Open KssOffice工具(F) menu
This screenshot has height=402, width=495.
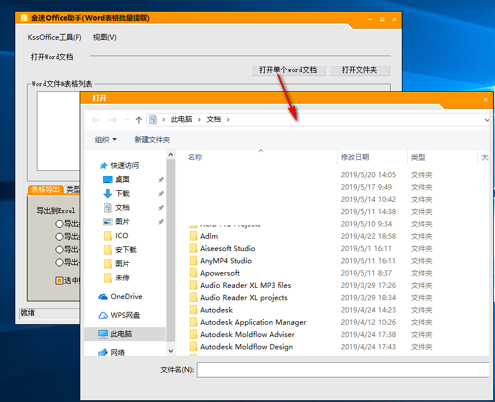pos(54,37)
